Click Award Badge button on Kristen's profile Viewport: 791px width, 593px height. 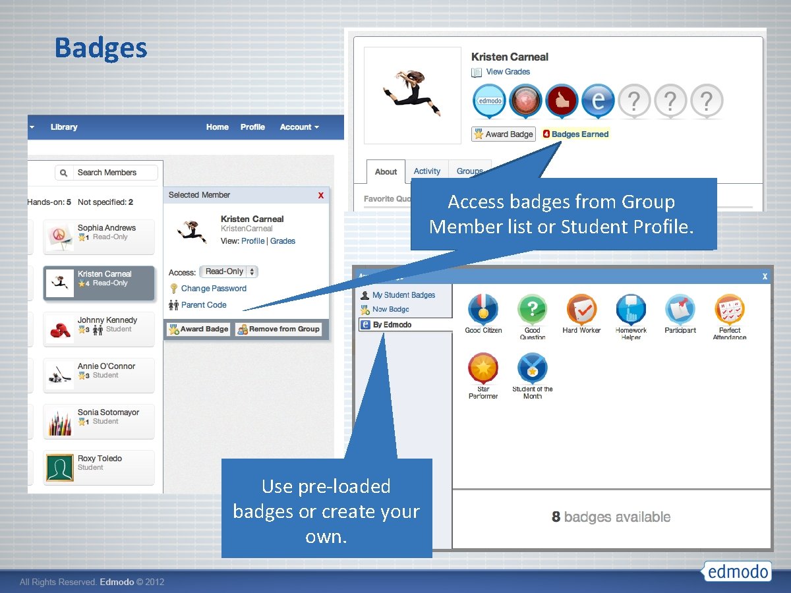504,134
